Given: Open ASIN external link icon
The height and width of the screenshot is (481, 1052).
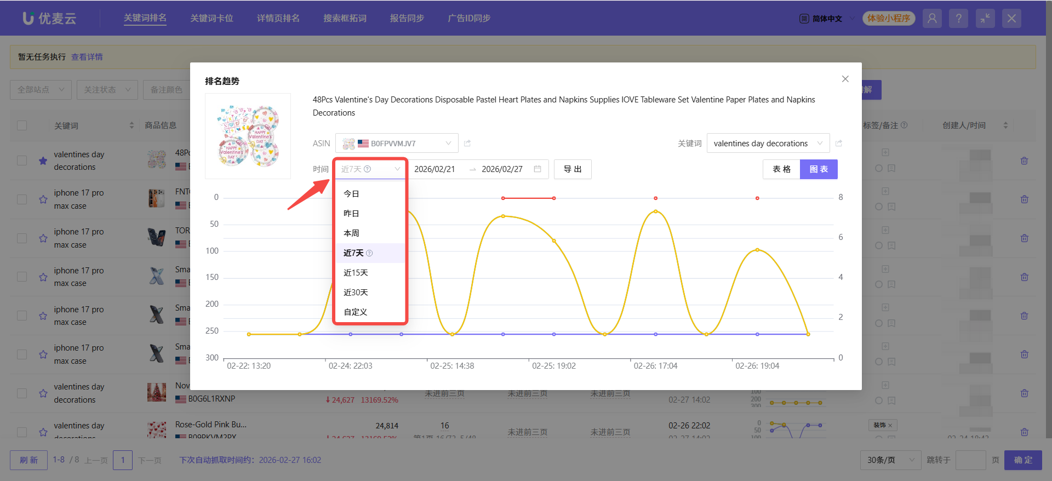Looking at the screenshot, I should pyautogui.click(x=467, y=144).
